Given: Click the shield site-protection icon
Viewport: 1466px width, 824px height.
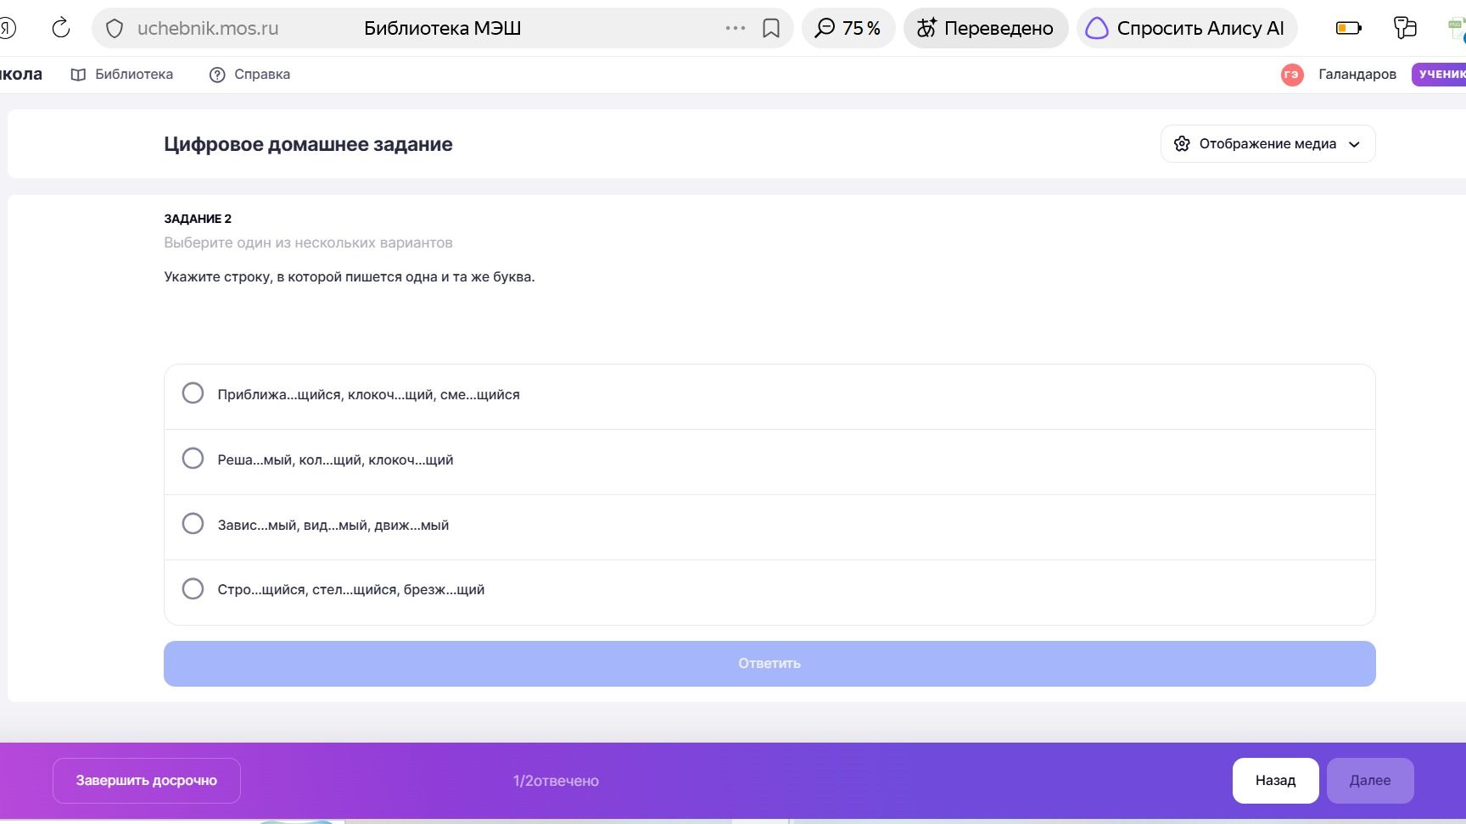Looking at the screenshot, I should pyautogui.click(x=115, y=29).
